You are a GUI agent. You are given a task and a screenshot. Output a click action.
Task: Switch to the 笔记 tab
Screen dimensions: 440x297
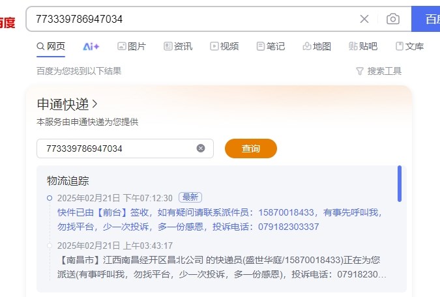point(271,46)
